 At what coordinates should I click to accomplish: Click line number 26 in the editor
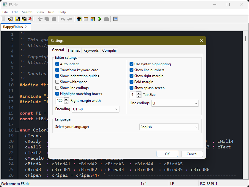coord(11,175)
